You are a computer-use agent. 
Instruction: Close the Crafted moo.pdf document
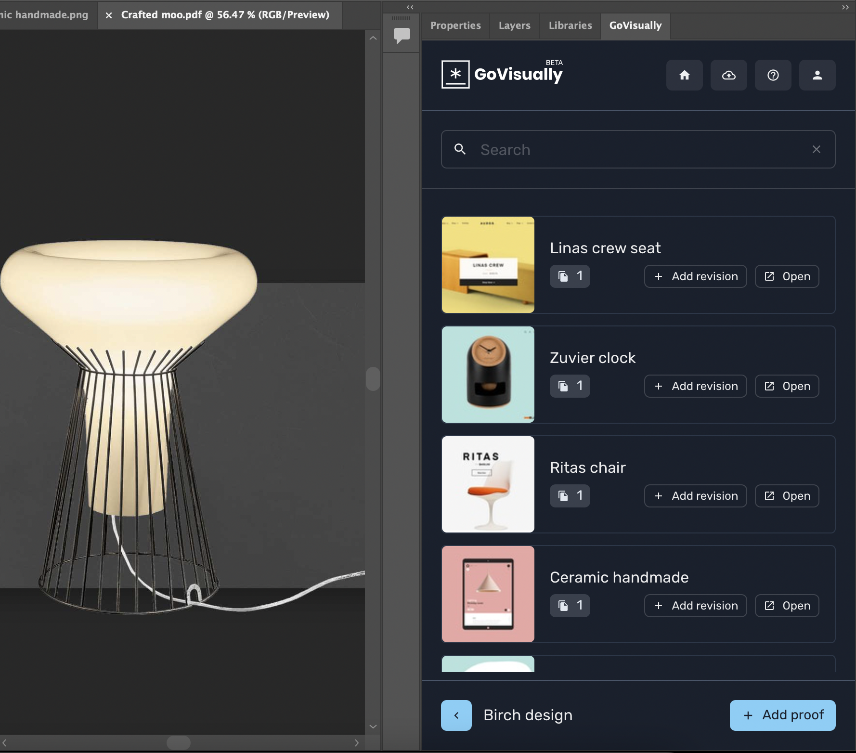tap(108, 15)
